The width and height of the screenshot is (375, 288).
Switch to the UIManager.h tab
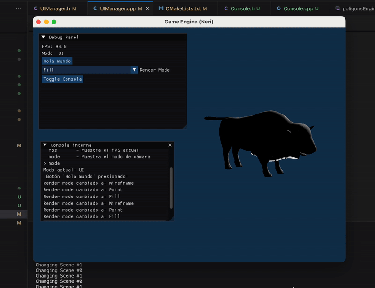(x=55, y=8)
